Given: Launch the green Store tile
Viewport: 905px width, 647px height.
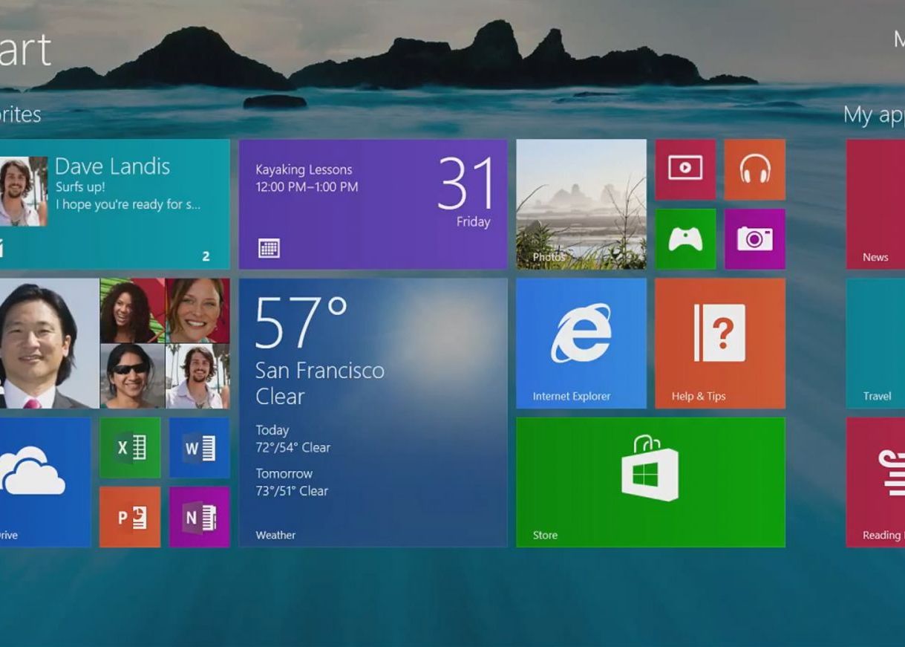Looking at the screenshot, I should point(650,481).
